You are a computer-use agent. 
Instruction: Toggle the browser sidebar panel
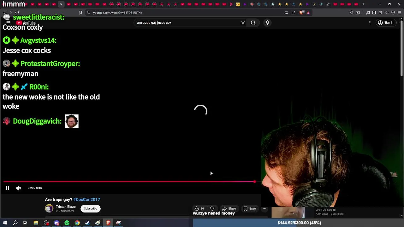point(374,13)
